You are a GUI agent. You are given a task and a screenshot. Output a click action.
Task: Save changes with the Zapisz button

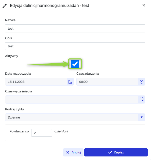(x=116, y=152)
